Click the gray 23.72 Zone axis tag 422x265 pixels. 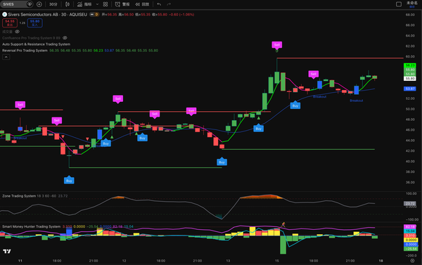click(x=410, y=204)
